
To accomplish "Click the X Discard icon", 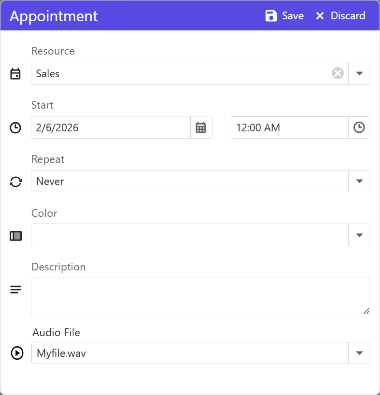I will [x=320, y=16].
